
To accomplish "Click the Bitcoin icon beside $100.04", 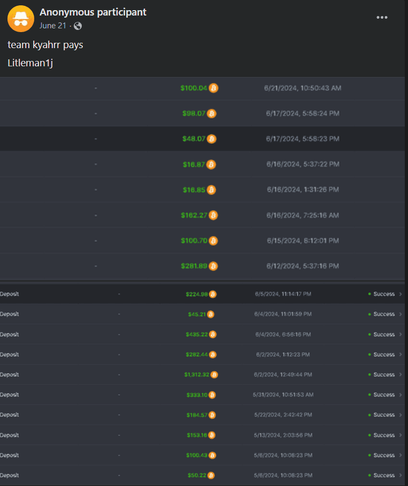I will pos(213,88).
